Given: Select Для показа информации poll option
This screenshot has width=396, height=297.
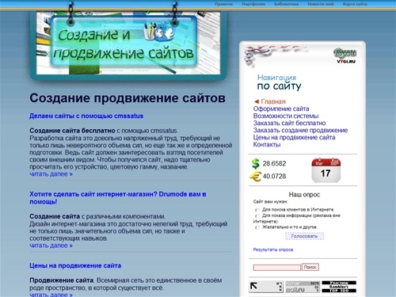Looking at the screenshot, I should (x=257, y=216).
